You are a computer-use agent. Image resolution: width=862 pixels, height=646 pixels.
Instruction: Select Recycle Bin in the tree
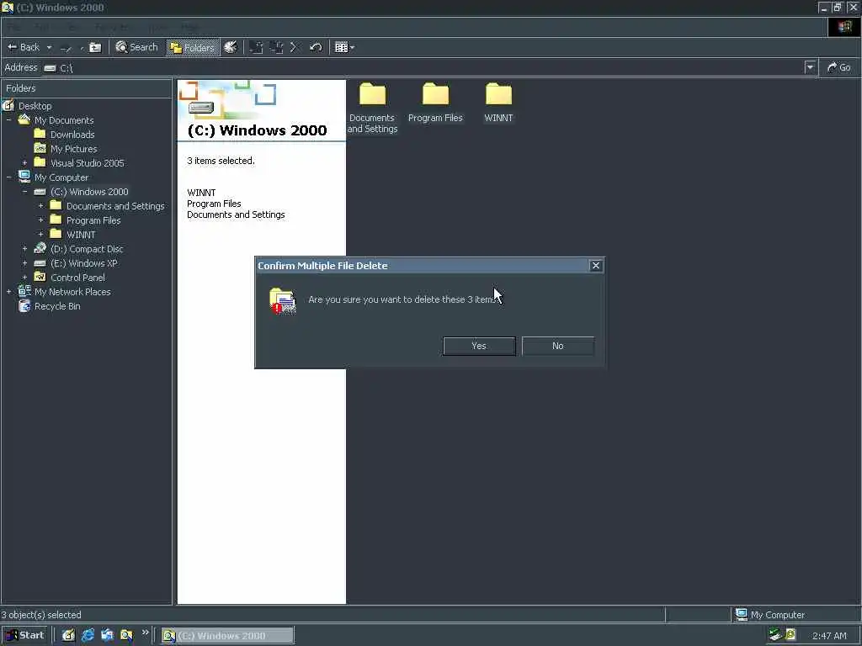coord(57,306)
